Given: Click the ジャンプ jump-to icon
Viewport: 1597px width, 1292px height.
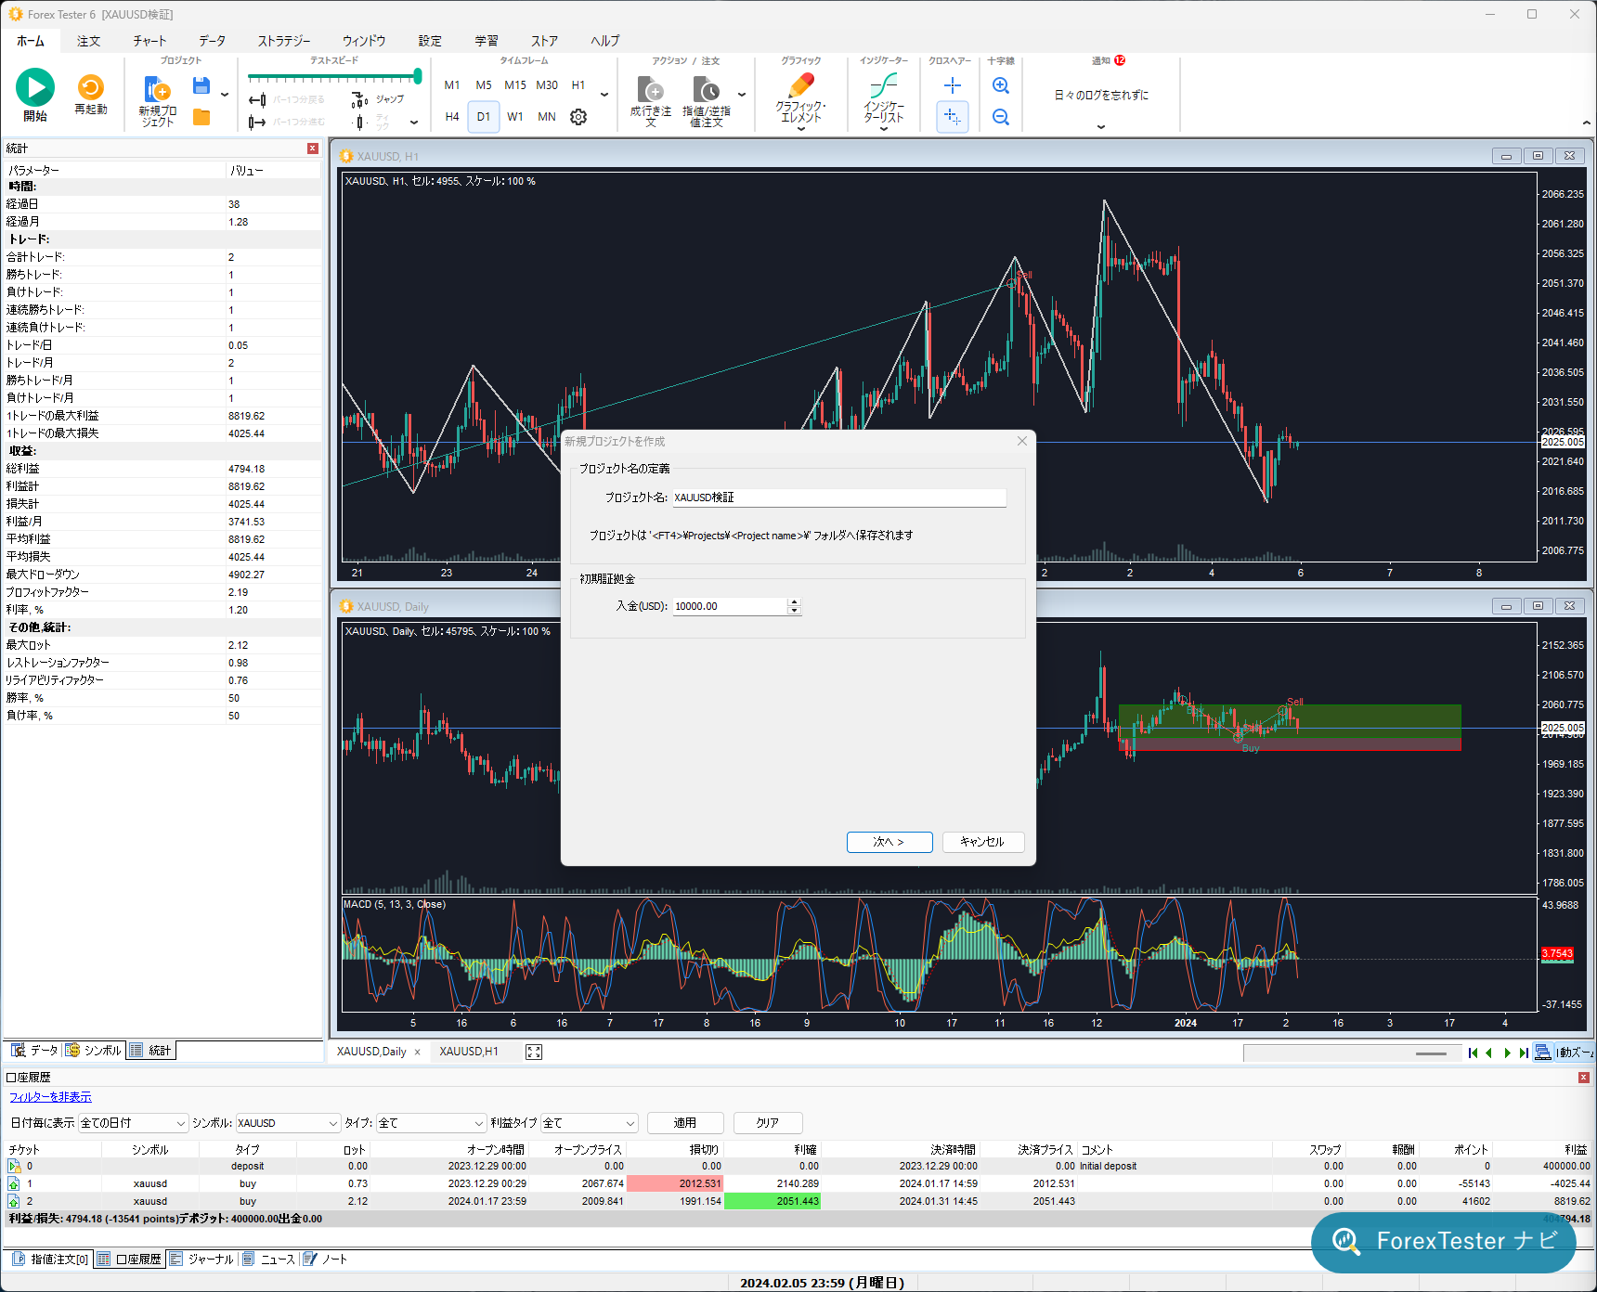Looking at the screenshot, I should [x=361, y=99].
